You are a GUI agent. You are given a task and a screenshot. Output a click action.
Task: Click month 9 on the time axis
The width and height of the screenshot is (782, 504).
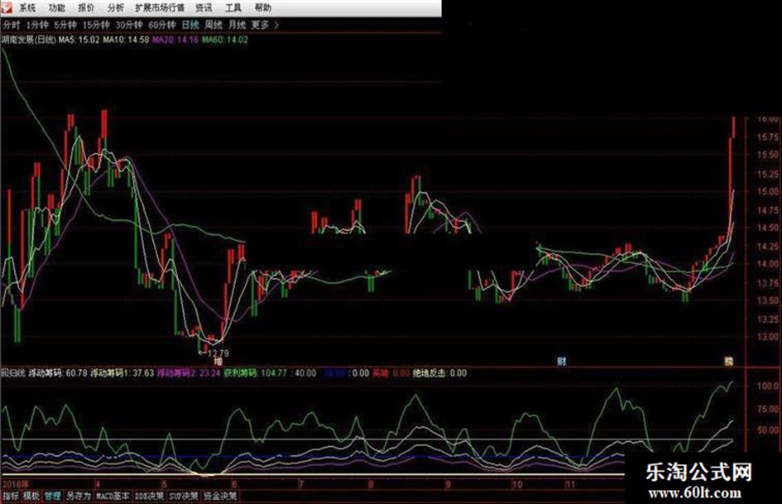pos(448,484)
